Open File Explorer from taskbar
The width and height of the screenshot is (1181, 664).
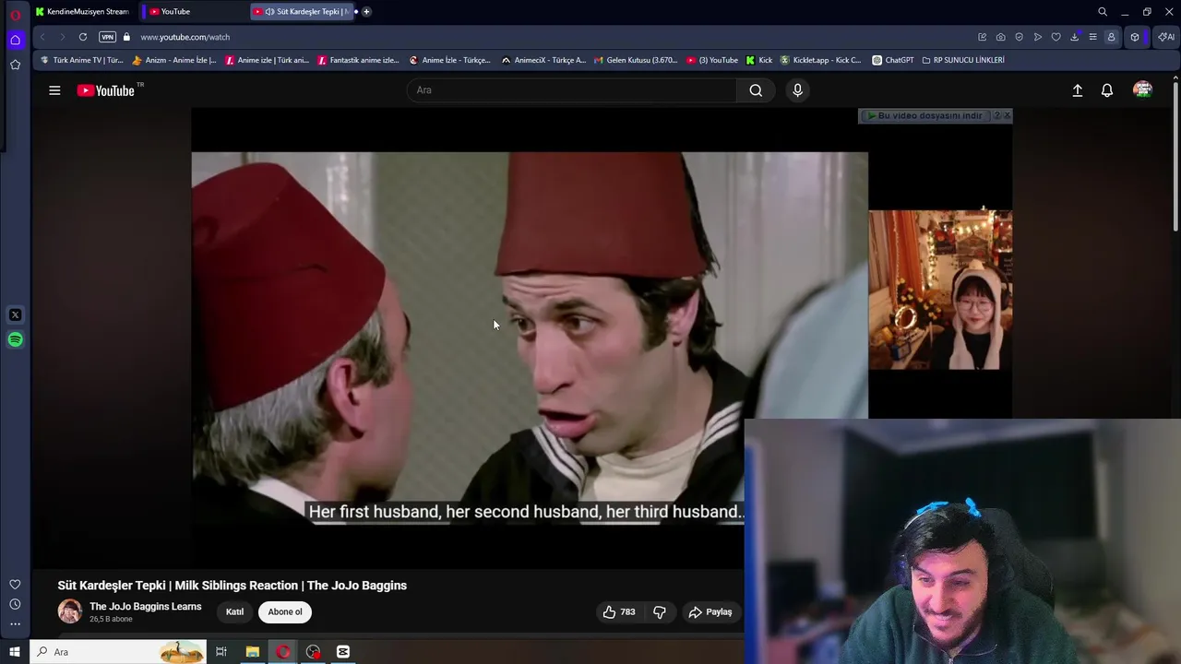[x=252, y=652]
